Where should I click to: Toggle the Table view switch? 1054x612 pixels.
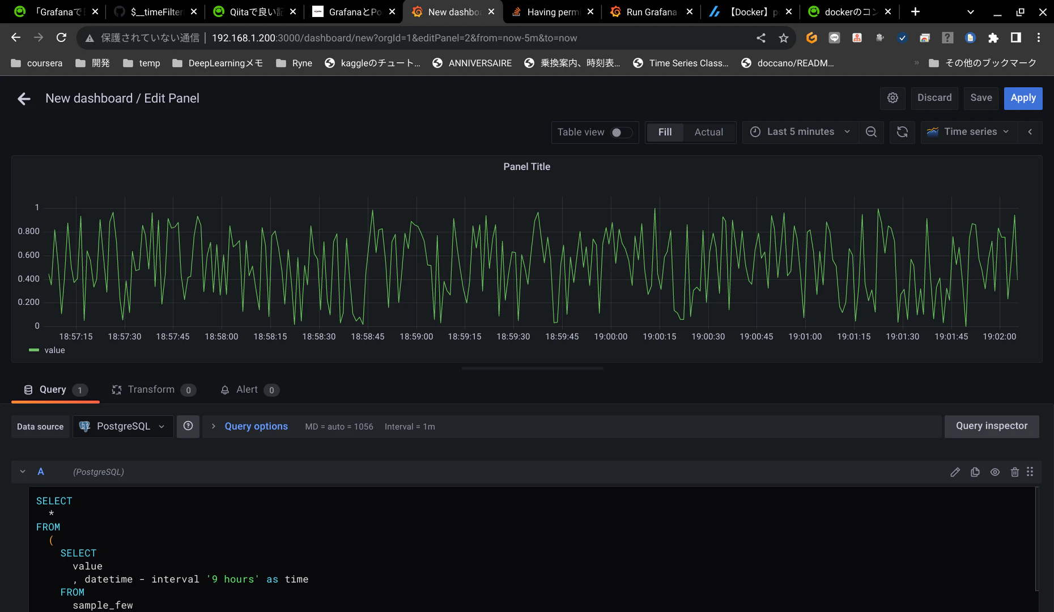point(620,133)
